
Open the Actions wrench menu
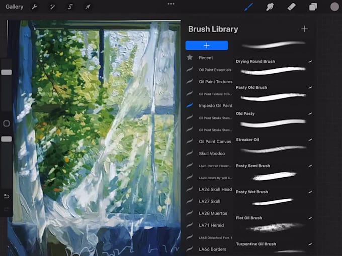coord(34,7)
